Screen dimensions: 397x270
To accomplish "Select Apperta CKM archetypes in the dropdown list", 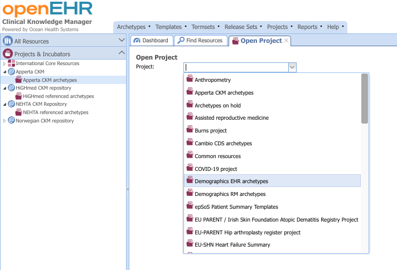I will pyautogui.click(x=272, y=92).
